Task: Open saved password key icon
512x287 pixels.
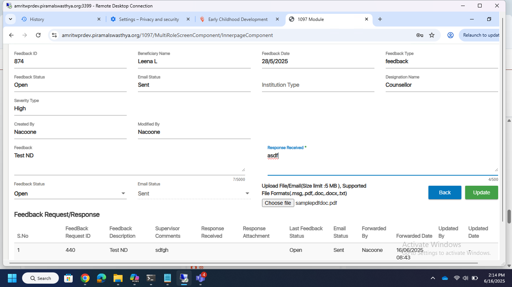Action: pos(420,35)
